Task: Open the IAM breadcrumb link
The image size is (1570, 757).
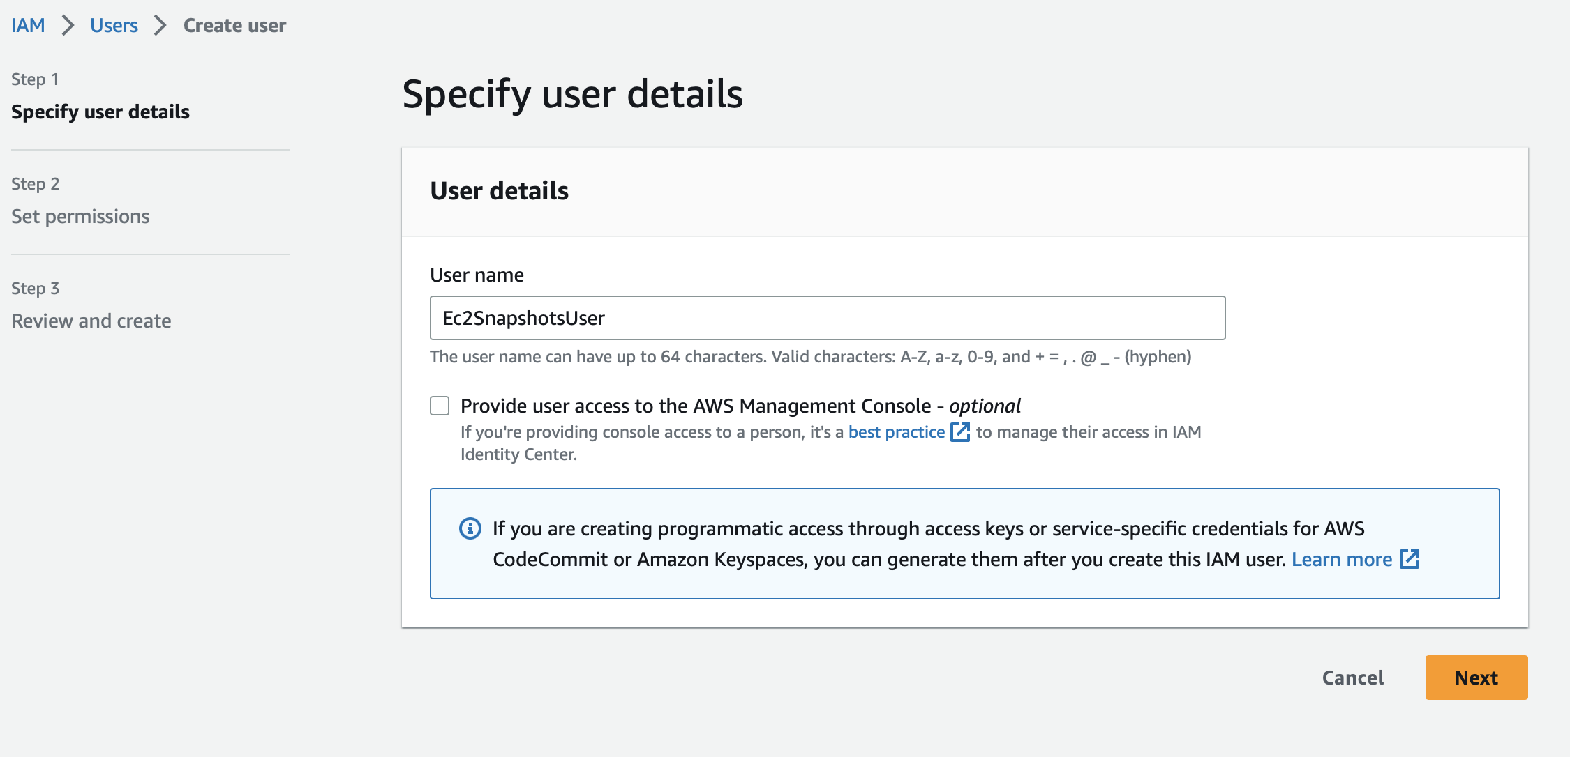Action: click(x=28, y=24)
